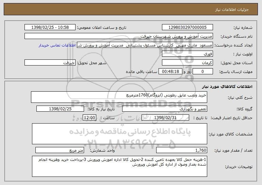262x185 pixels.
Task: Click the استان محل تحویل label
Action: (236, 63)
